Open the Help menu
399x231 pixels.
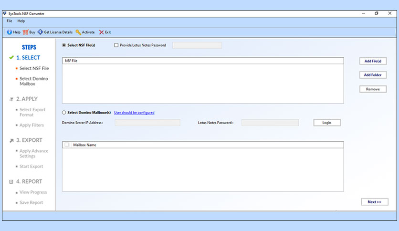click(21, 21)
